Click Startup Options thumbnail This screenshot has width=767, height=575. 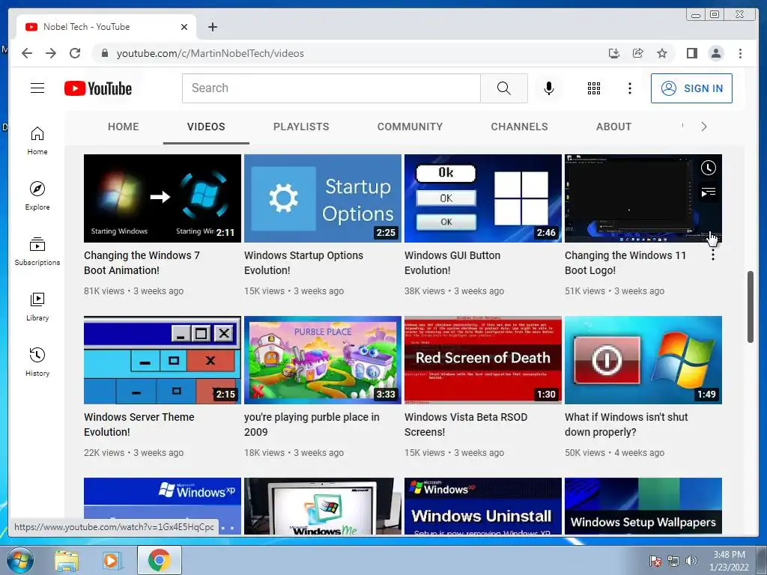323,198
